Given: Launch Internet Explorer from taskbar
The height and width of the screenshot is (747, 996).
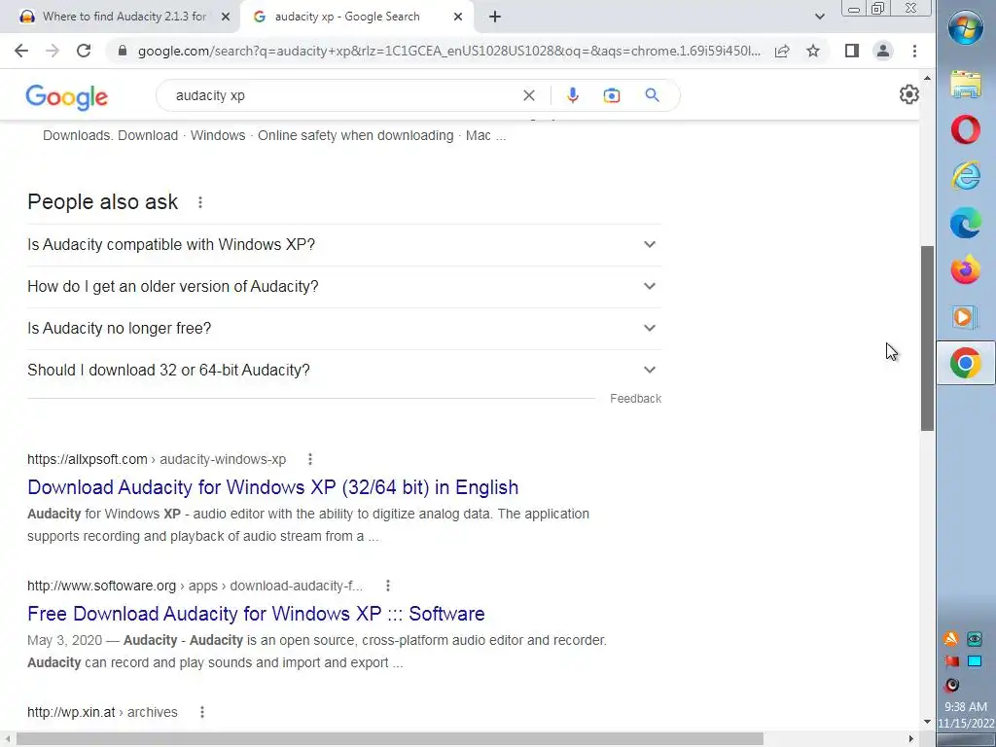Looking at the screenshot, I should click(966, 175).
